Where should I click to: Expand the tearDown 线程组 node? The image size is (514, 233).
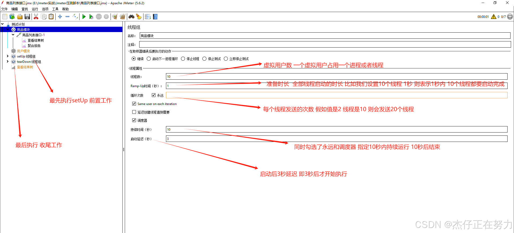point(8,61)
